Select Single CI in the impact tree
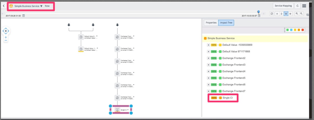 (228, 98)
